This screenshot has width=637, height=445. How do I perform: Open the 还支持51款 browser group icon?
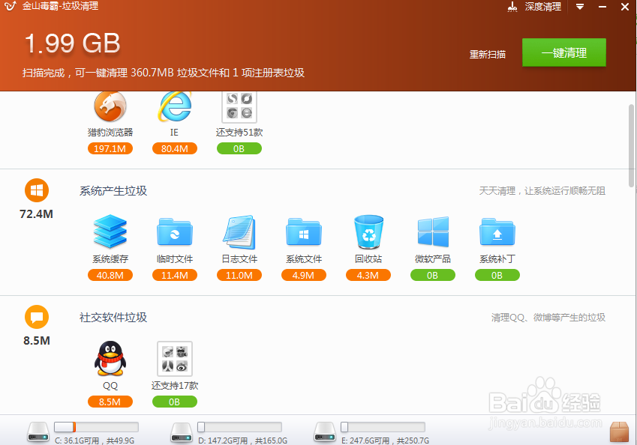coord(239,107)
